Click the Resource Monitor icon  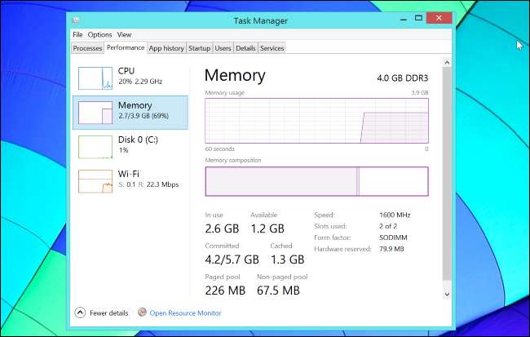(142, 313)
